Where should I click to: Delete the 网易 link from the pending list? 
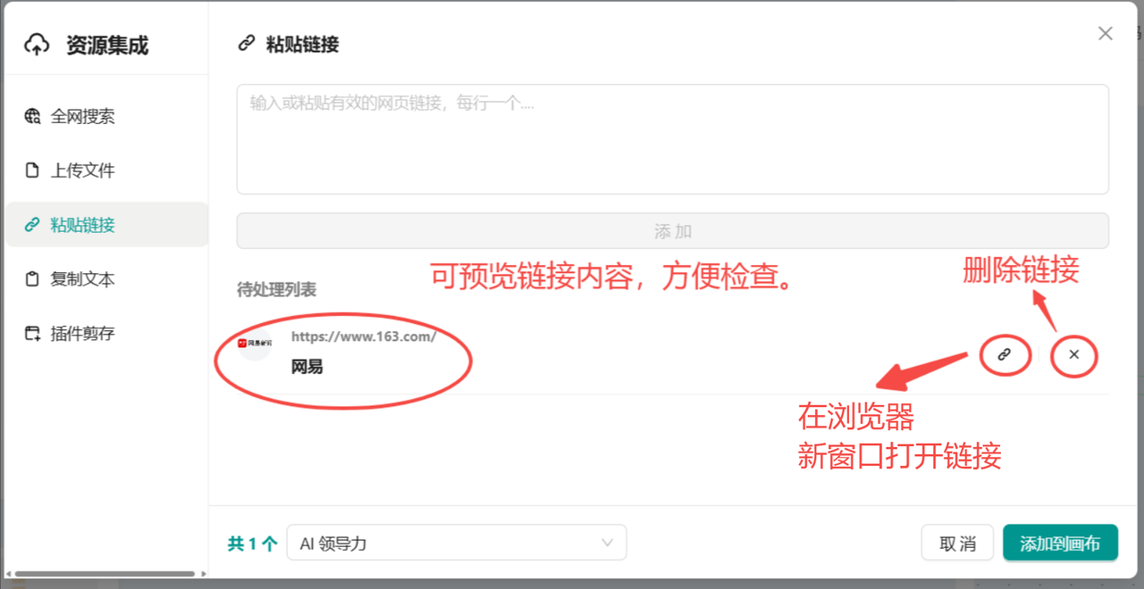pos(1074,354)
